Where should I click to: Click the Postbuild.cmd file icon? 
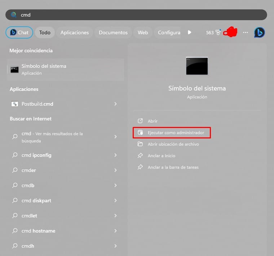click(15, 104)
